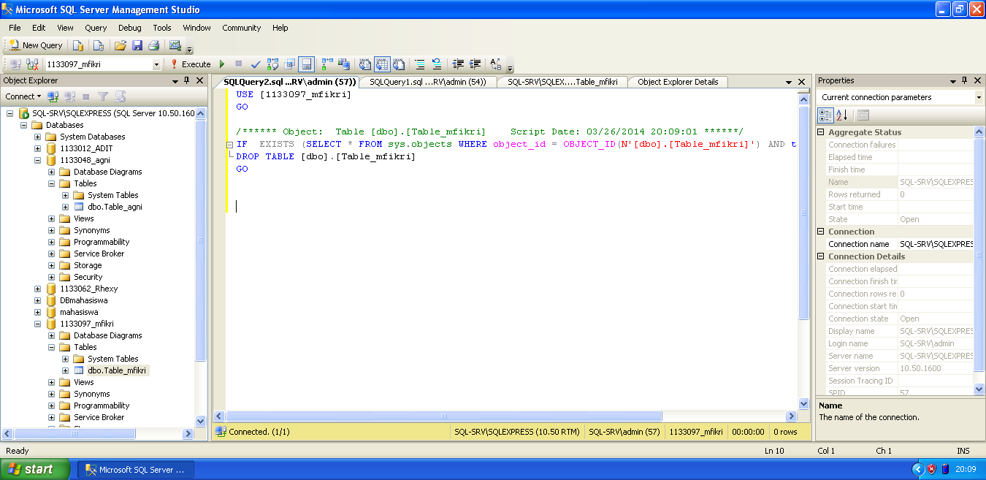Switch to SQL-SRV\SQLEX...Table_mfikri tab
The height and width of the screenshot is (480, 986).
click(562, 82)
